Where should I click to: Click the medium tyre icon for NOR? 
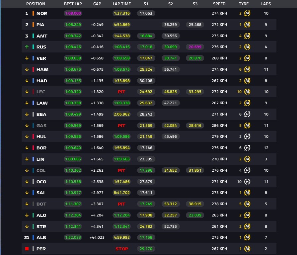coord(247,13)
